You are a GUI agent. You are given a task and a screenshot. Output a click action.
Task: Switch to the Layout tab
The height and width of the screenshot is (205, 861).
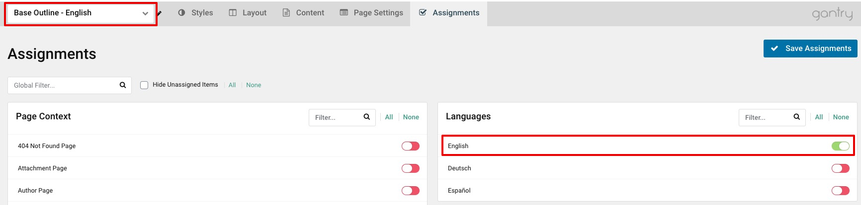(x=248, y=13)
